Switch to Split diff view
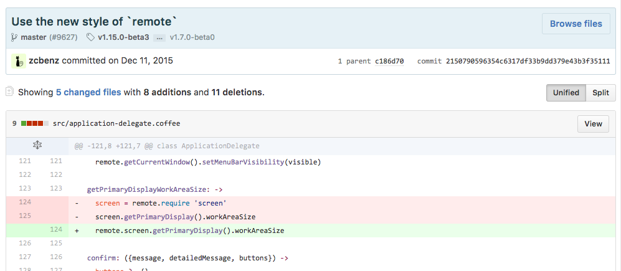The height and width of the screenshot is (271, 621). 600,93
